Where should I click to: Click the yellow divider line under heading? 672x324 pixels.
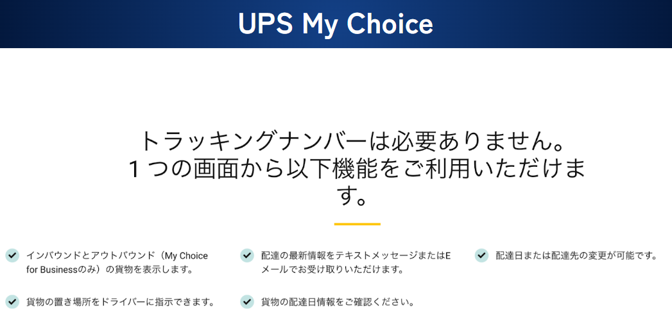tap(357, 224)
